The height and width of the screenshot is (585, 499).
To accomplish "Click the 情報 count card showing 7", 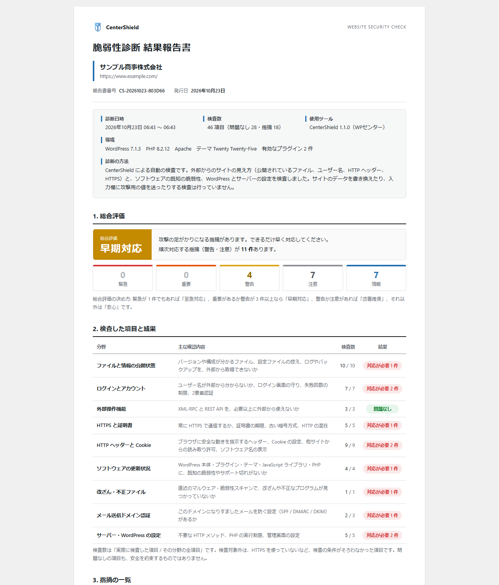I will click(376, 278).
